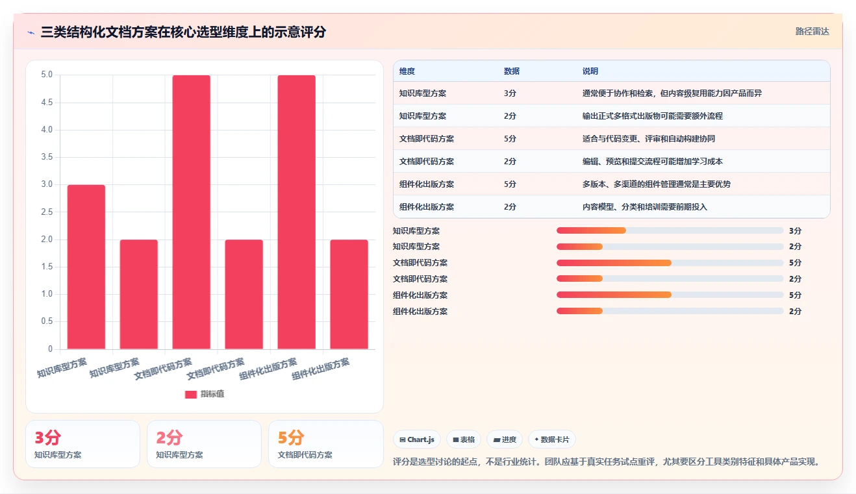856x494 pixels.
Task: Click the 维度 column header
Action: click(x=407, y=71)
